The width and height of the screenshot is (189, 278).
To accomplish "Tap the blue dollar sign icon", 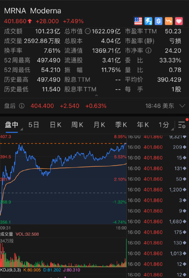I will point(158,21).
